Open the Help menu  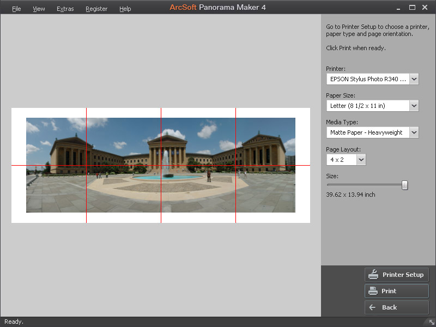coord(125,9)
